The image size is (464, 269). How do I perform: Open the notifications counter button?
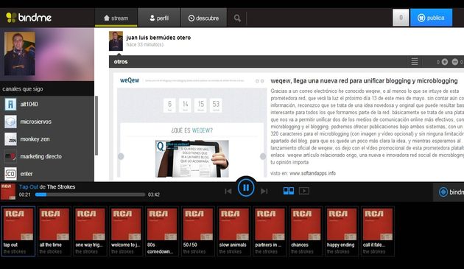click(x=401, y=18)
